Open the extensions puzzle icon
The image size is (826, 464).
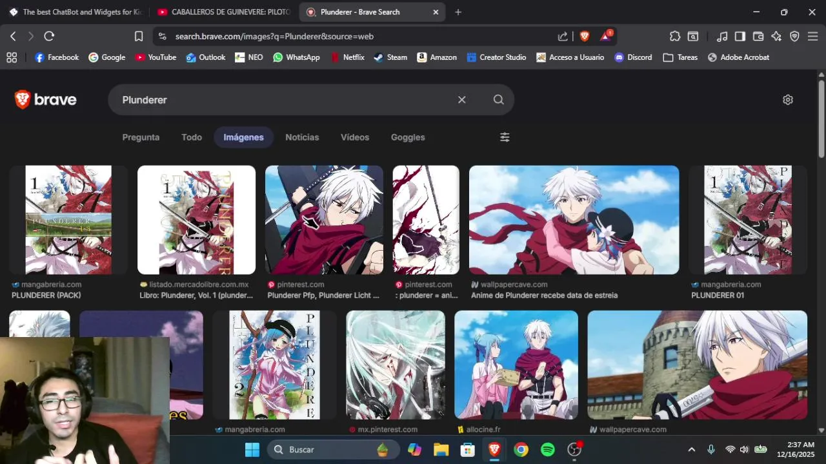click(675, 37)
